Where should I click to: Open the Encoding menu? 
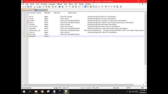click(x=44, y=4)
